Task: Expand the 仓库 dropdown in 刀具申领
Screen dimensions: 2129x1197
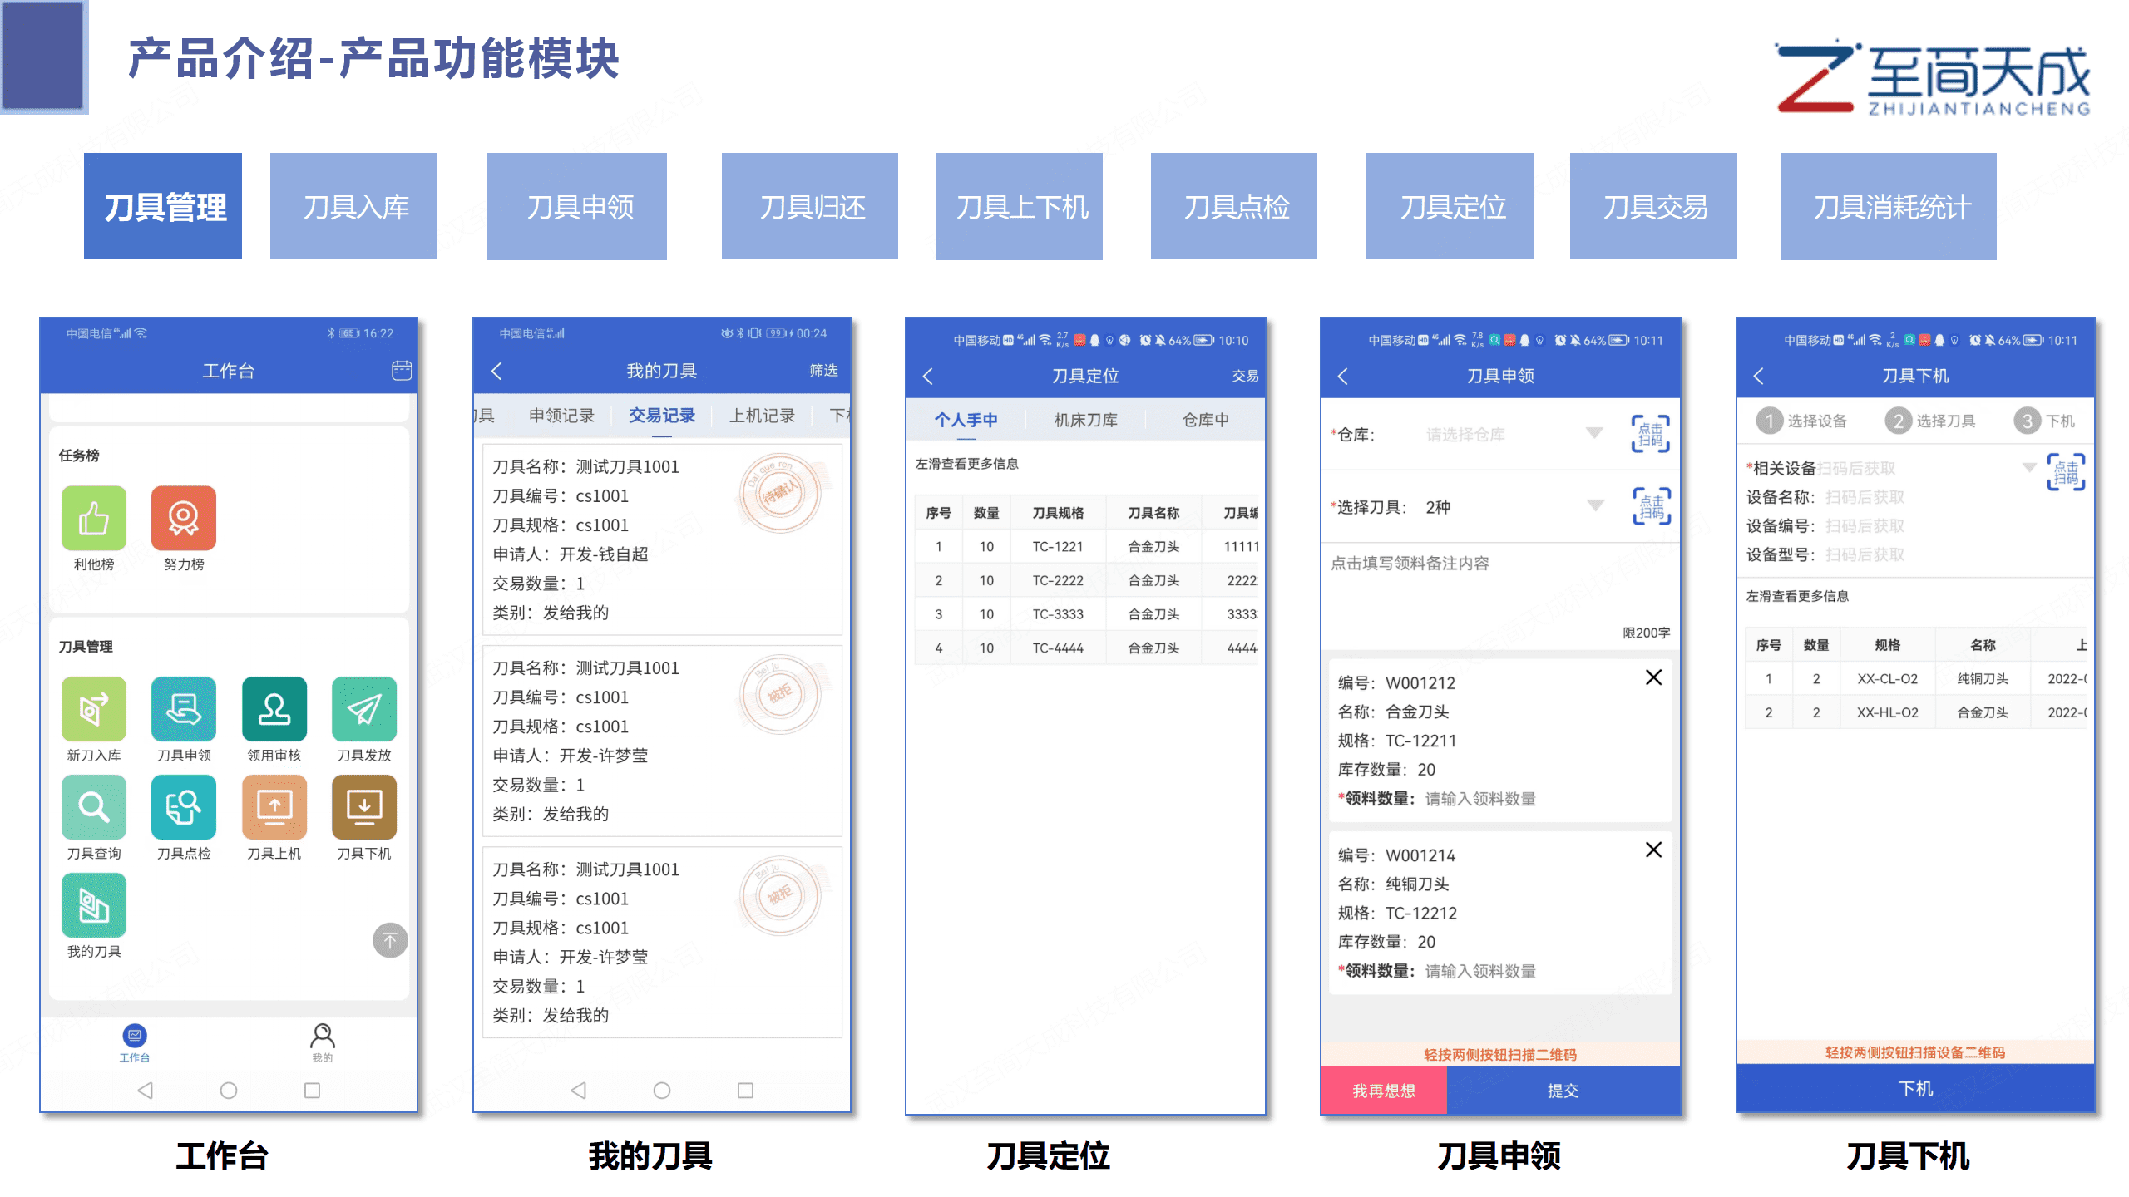Action: (1593, 433)
